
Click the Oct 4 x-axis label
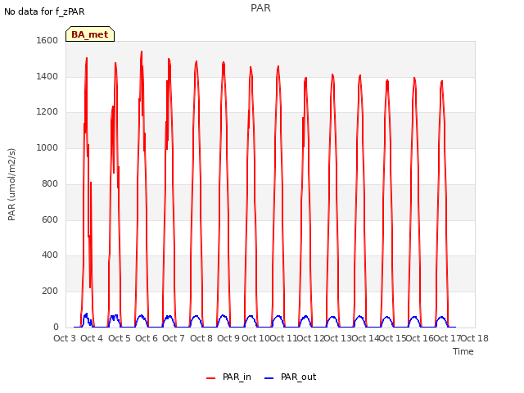click(92, 338)
